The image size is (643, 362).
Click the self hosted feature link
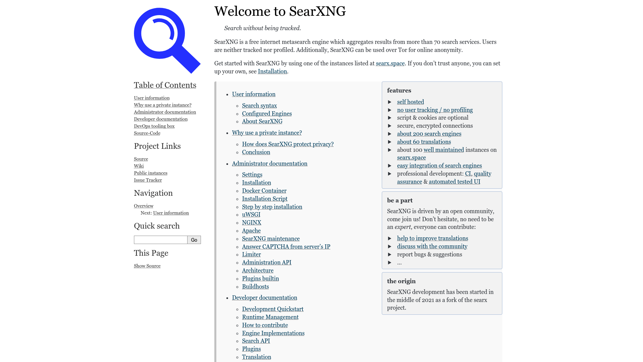410,102
